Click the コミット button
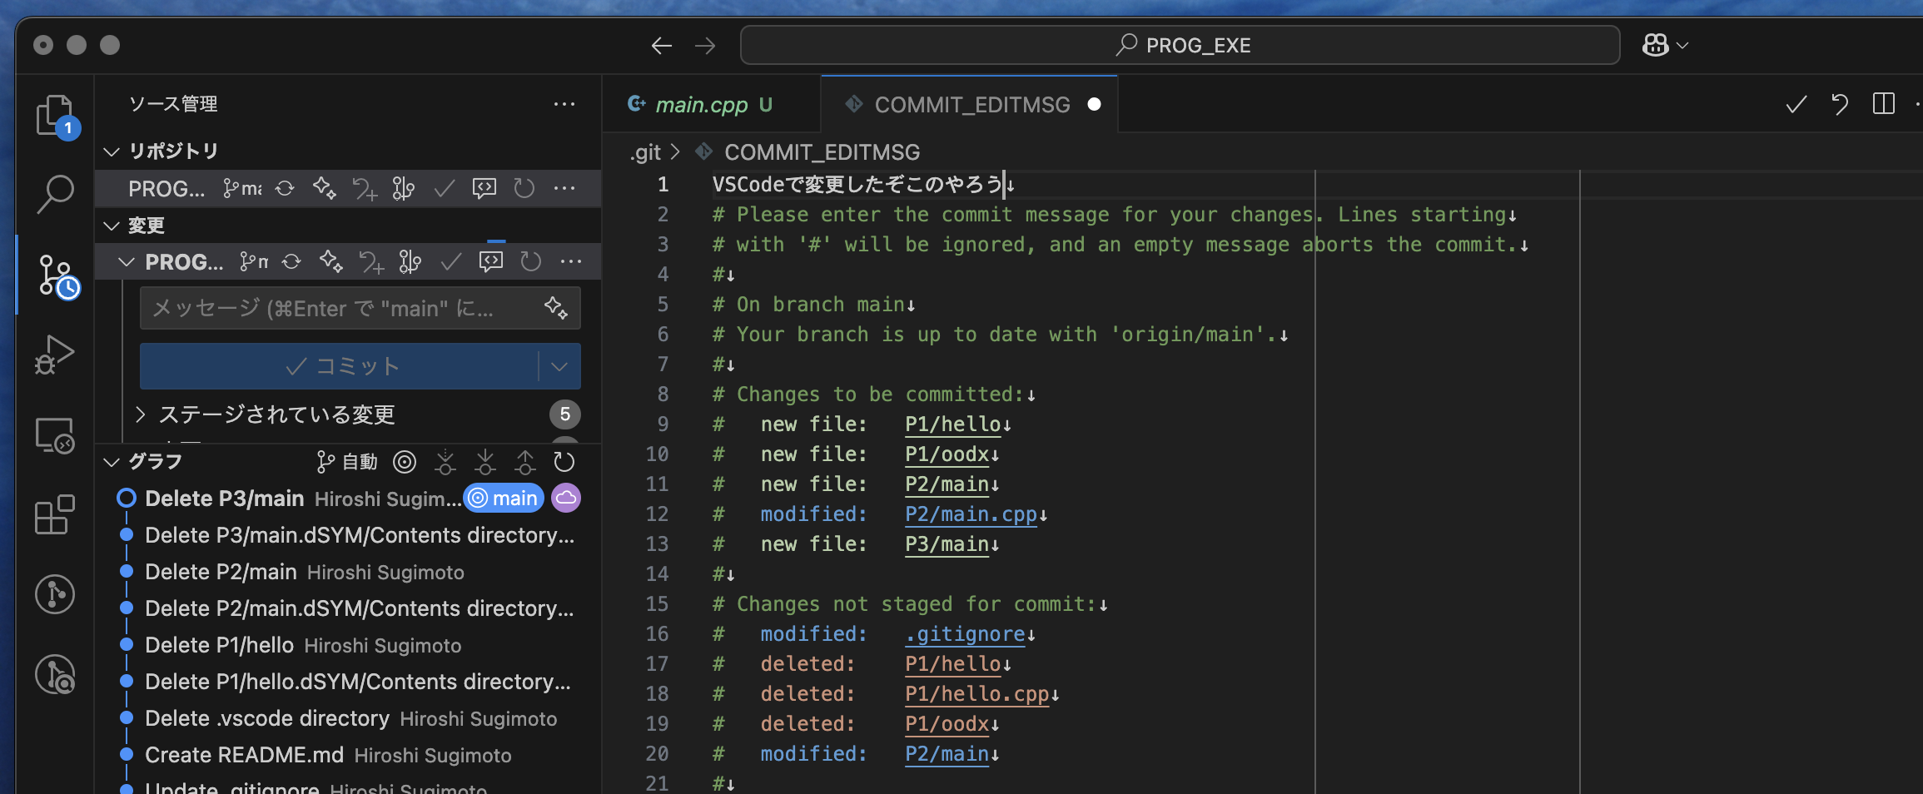This screenshot has width=1923, height=794. (x=340, y=366)
